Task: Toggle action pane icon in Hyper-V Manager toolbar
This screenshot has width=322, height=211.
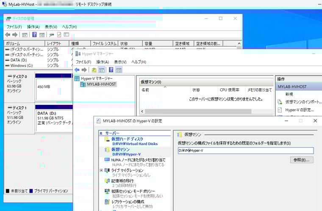Action: [119, 70]
